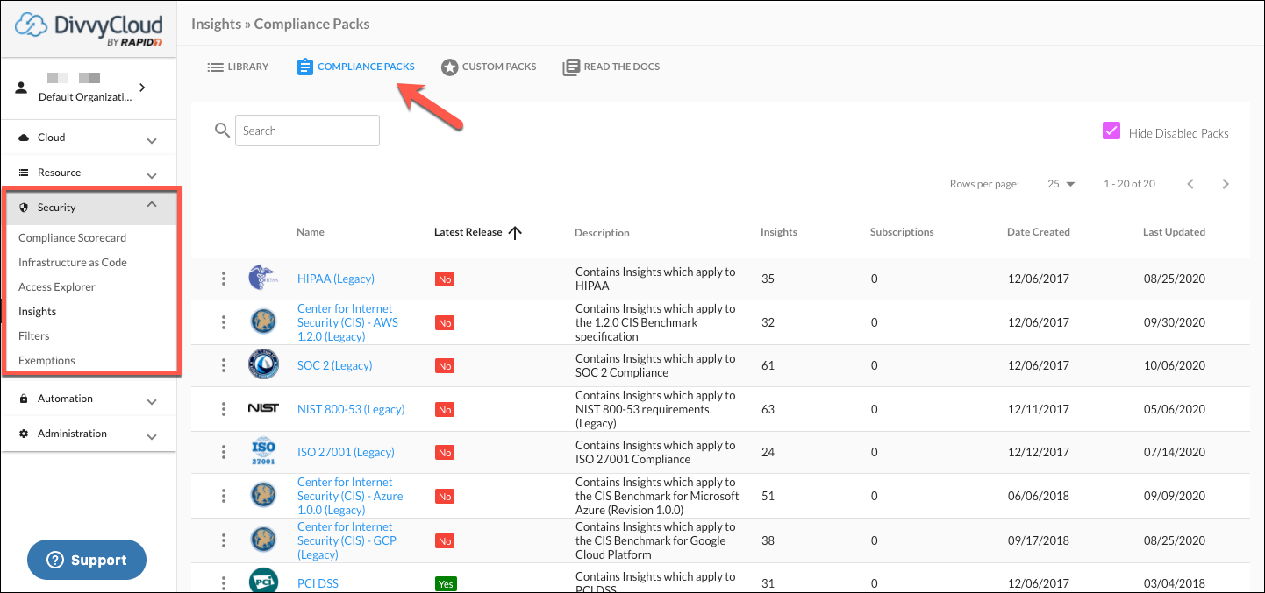1265x593 pixels.
Task: Click the NIST pack logo
Action: pyautogui.click(x=263, y=408)
